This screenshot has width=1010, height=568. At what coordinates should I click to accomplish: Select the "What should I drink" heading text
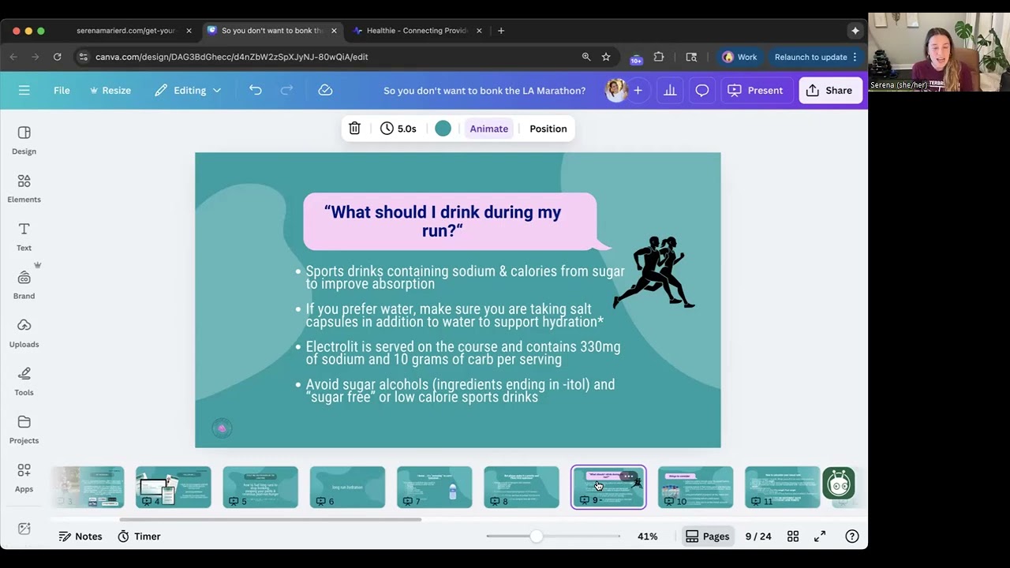point(443,221)
